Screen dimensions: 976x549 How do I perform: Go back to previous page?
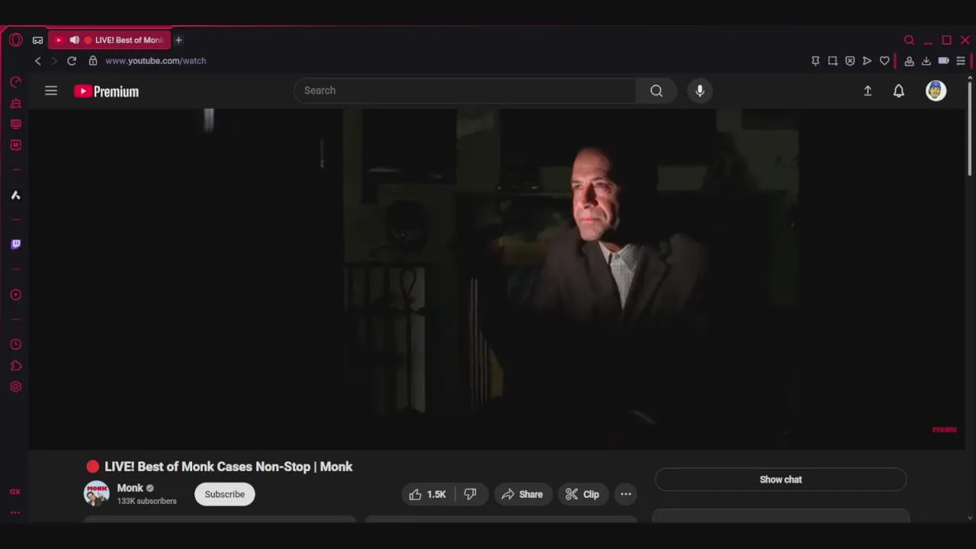[37, 61]
